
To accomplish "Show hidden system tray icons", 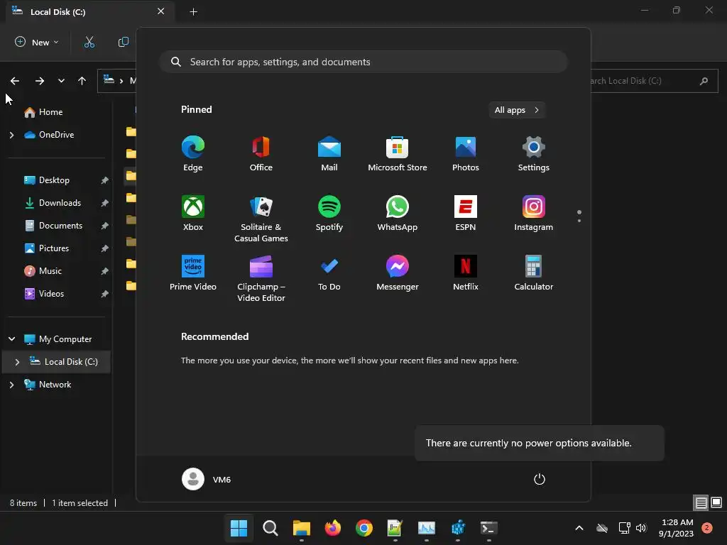I will pos(579,528).
